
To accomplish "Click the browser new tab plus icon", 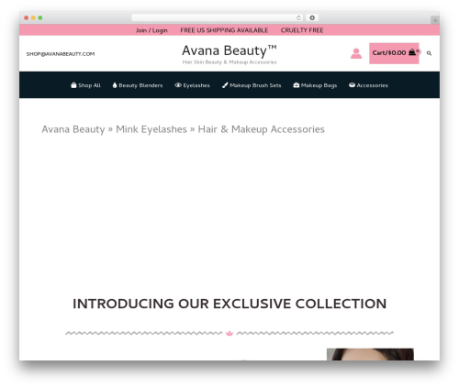I will (x=435, y=20).
